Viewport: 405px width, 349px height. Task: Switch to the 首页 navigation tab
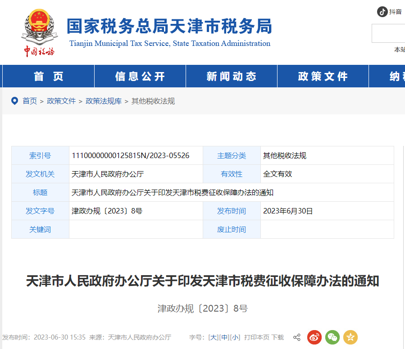48,76
